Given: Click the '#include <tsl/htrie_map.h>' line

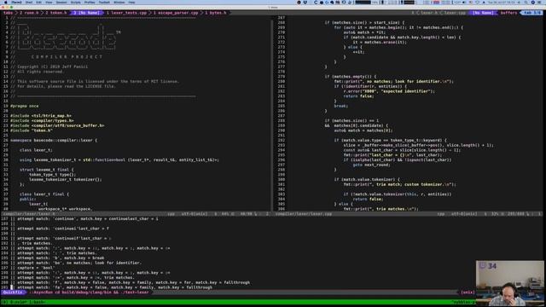Looking at the screenshot, I should [41, 116].
